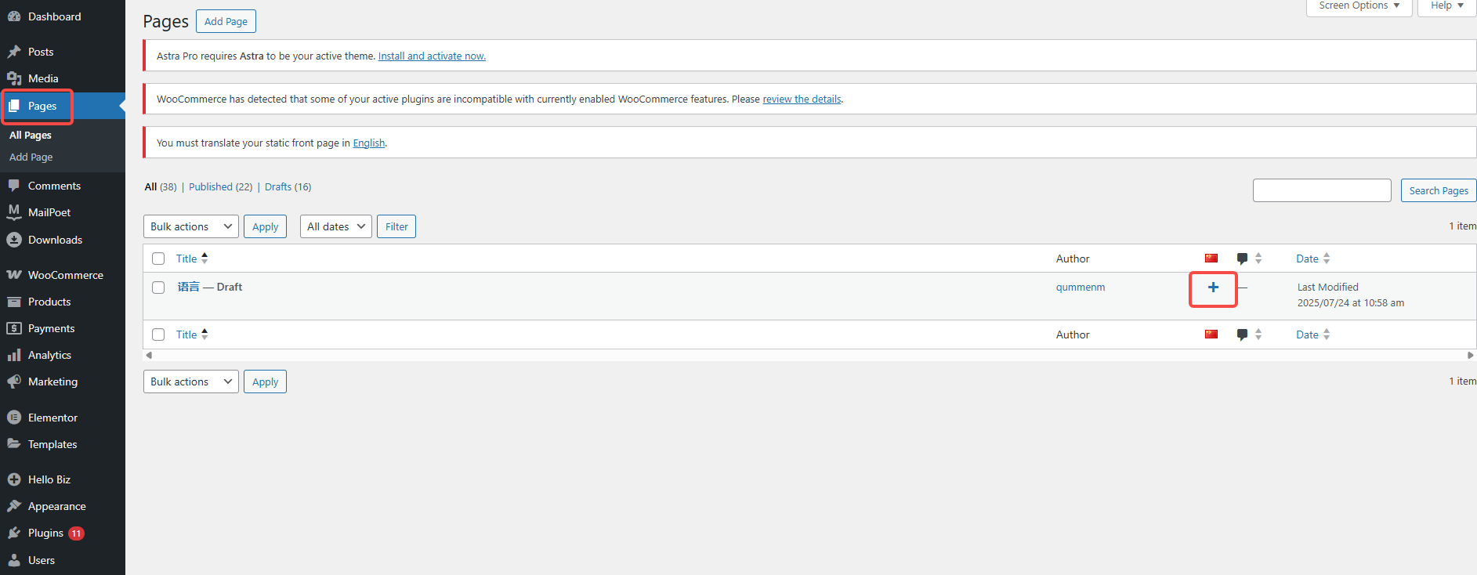Click the Products box icon
Image resolution: width=1477 pixels, height=575 pixels.
click(14, 302)
